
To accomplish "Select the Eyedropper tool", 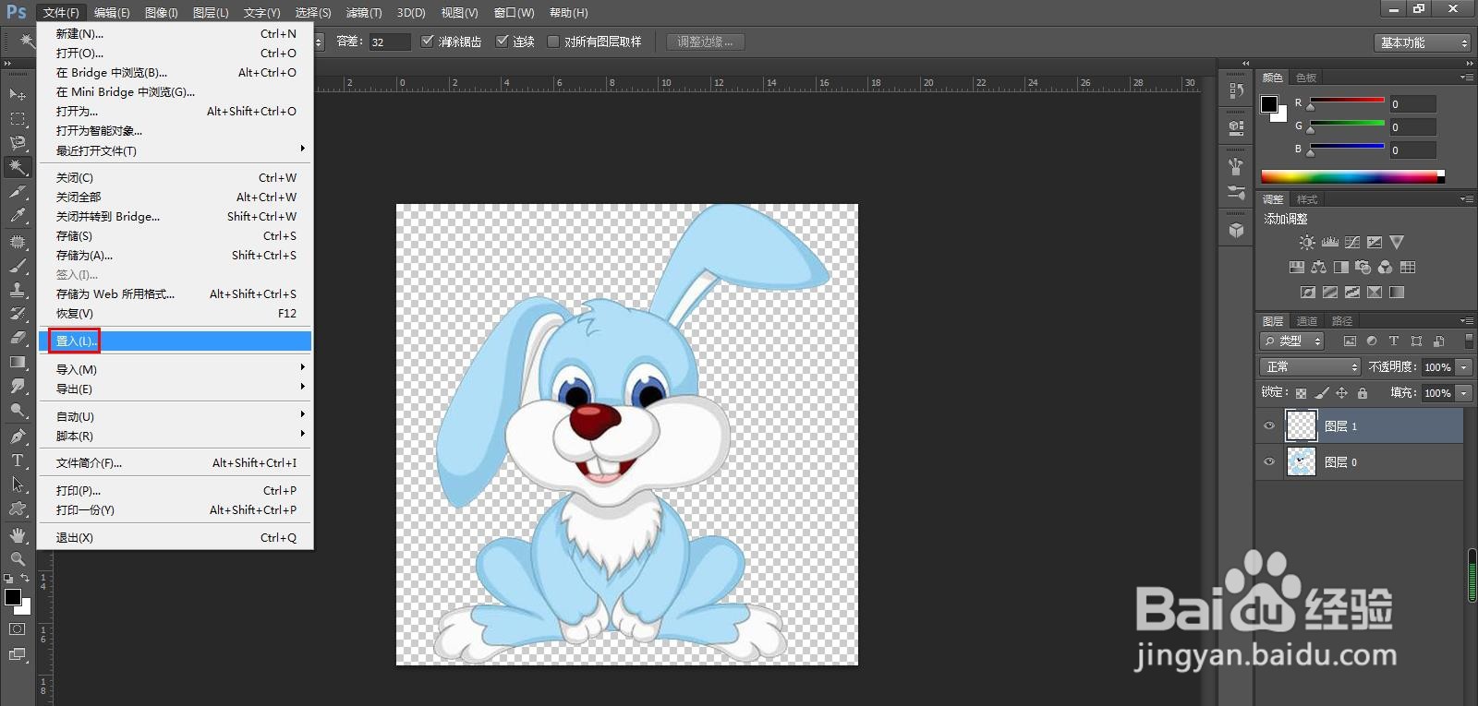I will (x=18, y=216).
